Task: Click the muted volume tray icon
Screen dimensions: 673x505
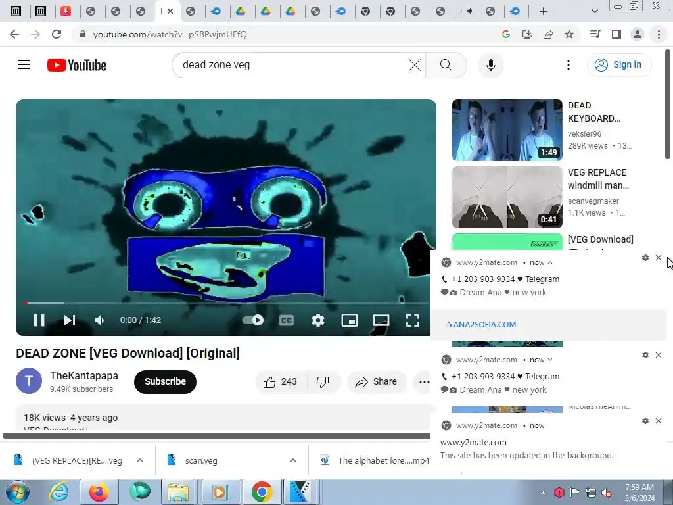Action: [x=607, y=493]
